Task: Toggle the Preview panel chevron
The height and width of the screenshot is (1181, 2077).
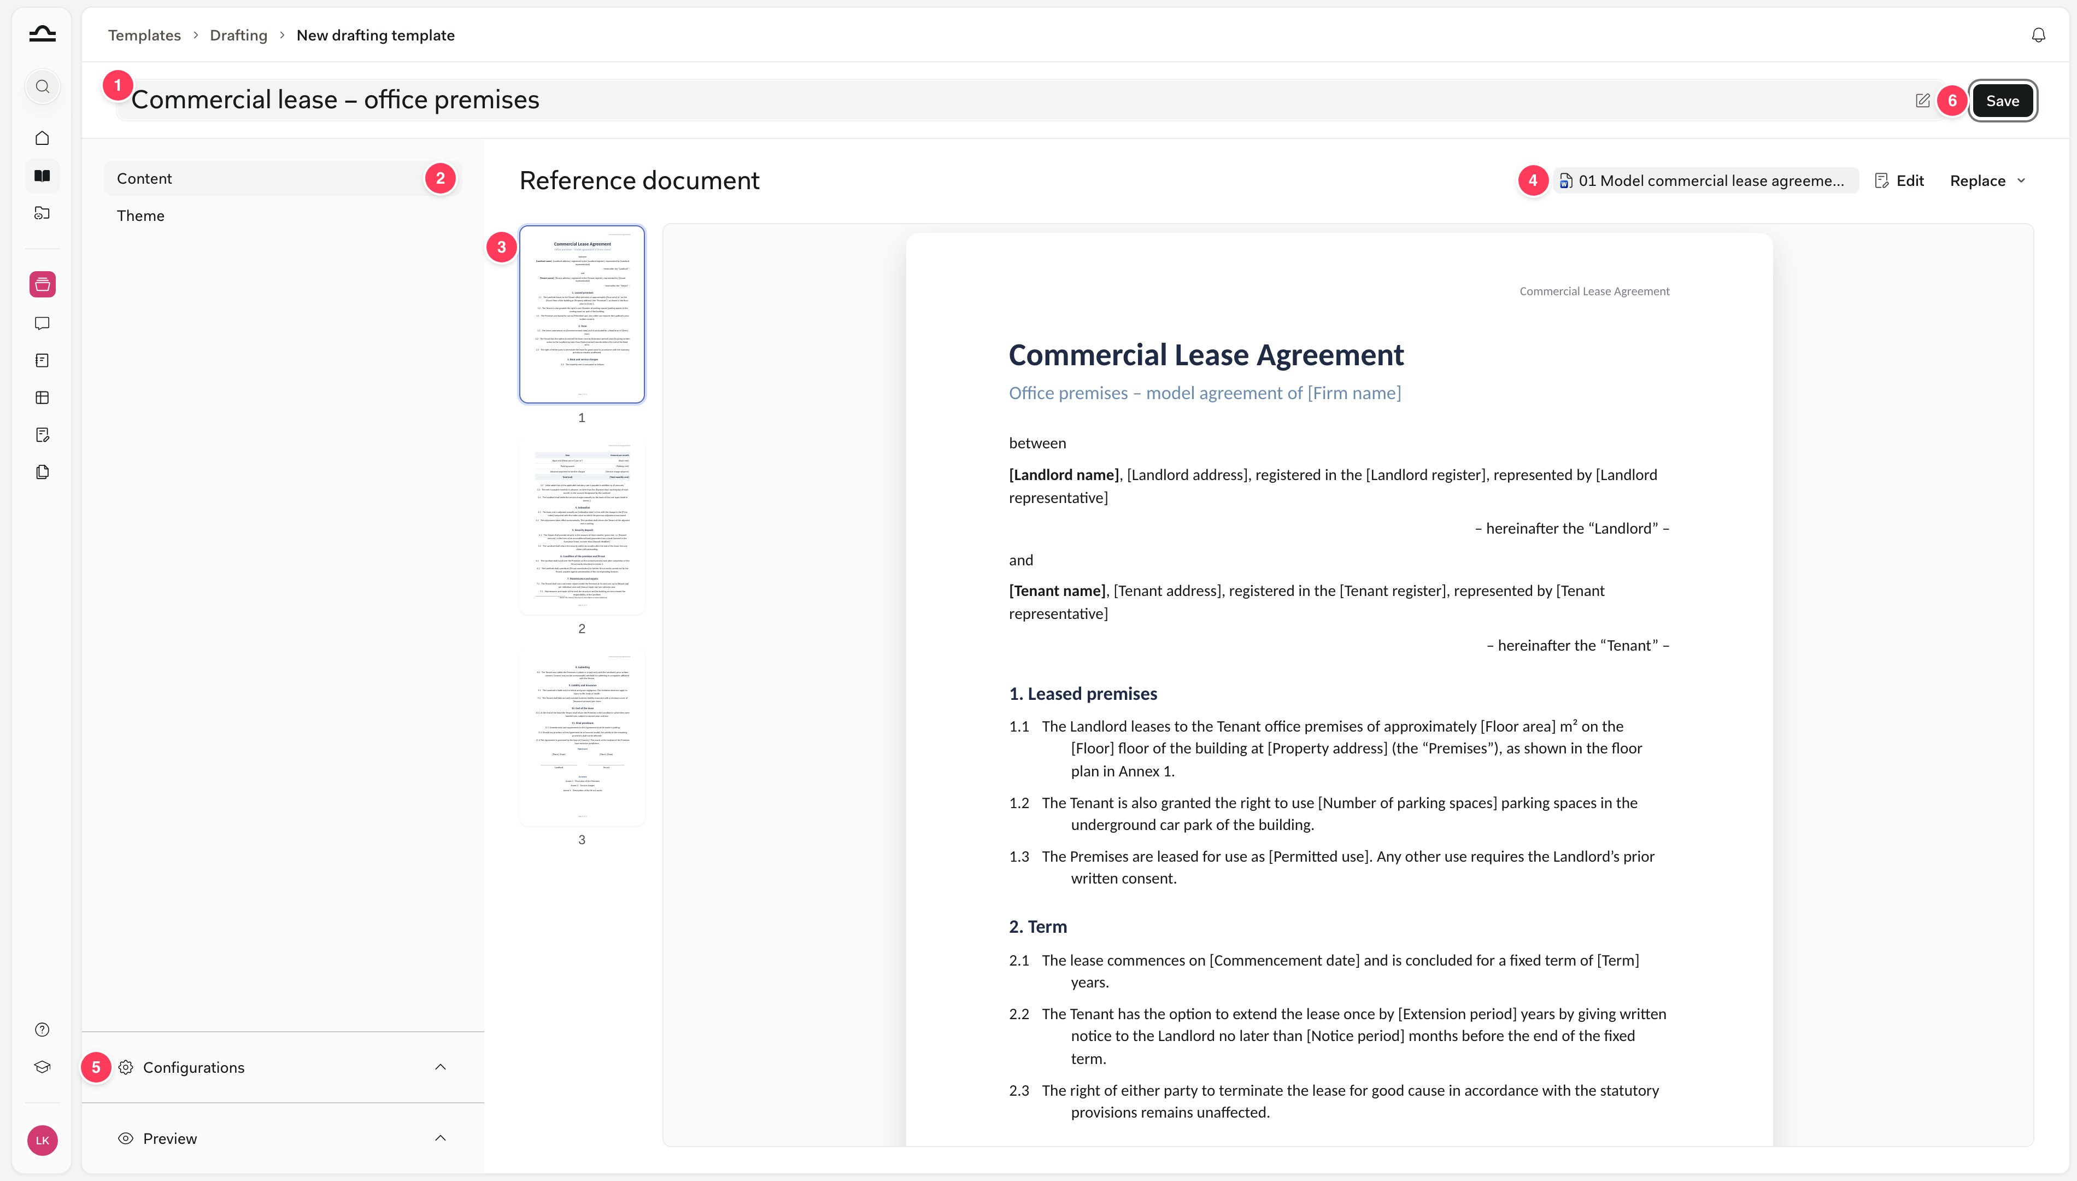Action: pos(440,1138)
